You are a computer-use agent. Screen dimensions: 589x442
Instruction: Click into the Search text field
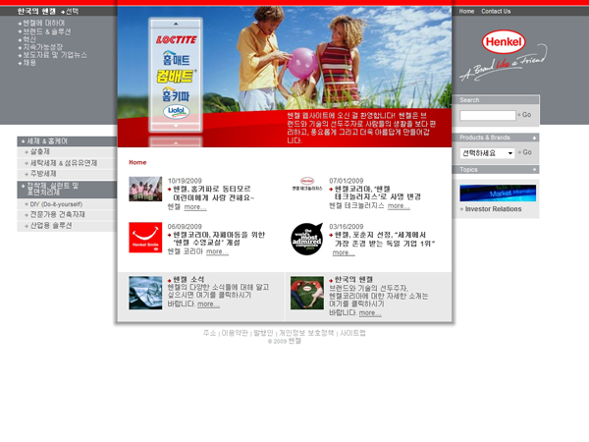point(487,115)
